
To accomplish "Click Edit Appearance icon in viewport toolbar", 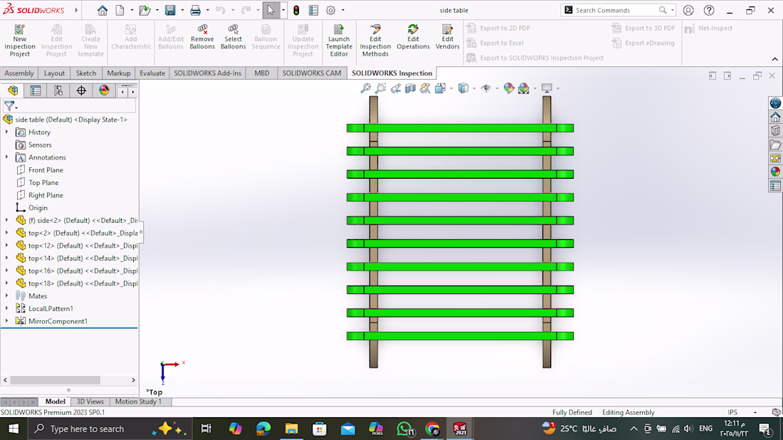I will (x=508, y=88).
